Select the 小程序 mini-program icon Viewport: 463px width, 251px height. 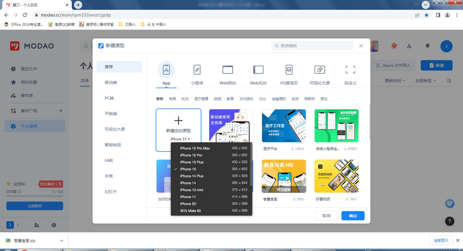click(x=197, y=70)
